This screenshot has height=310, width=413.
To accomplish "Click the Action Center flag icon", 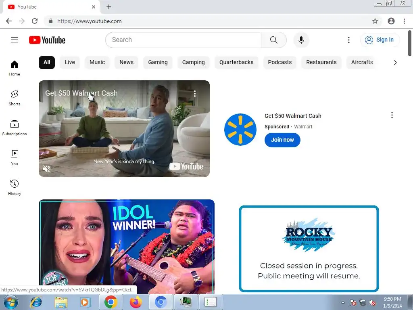I will 353,302.
